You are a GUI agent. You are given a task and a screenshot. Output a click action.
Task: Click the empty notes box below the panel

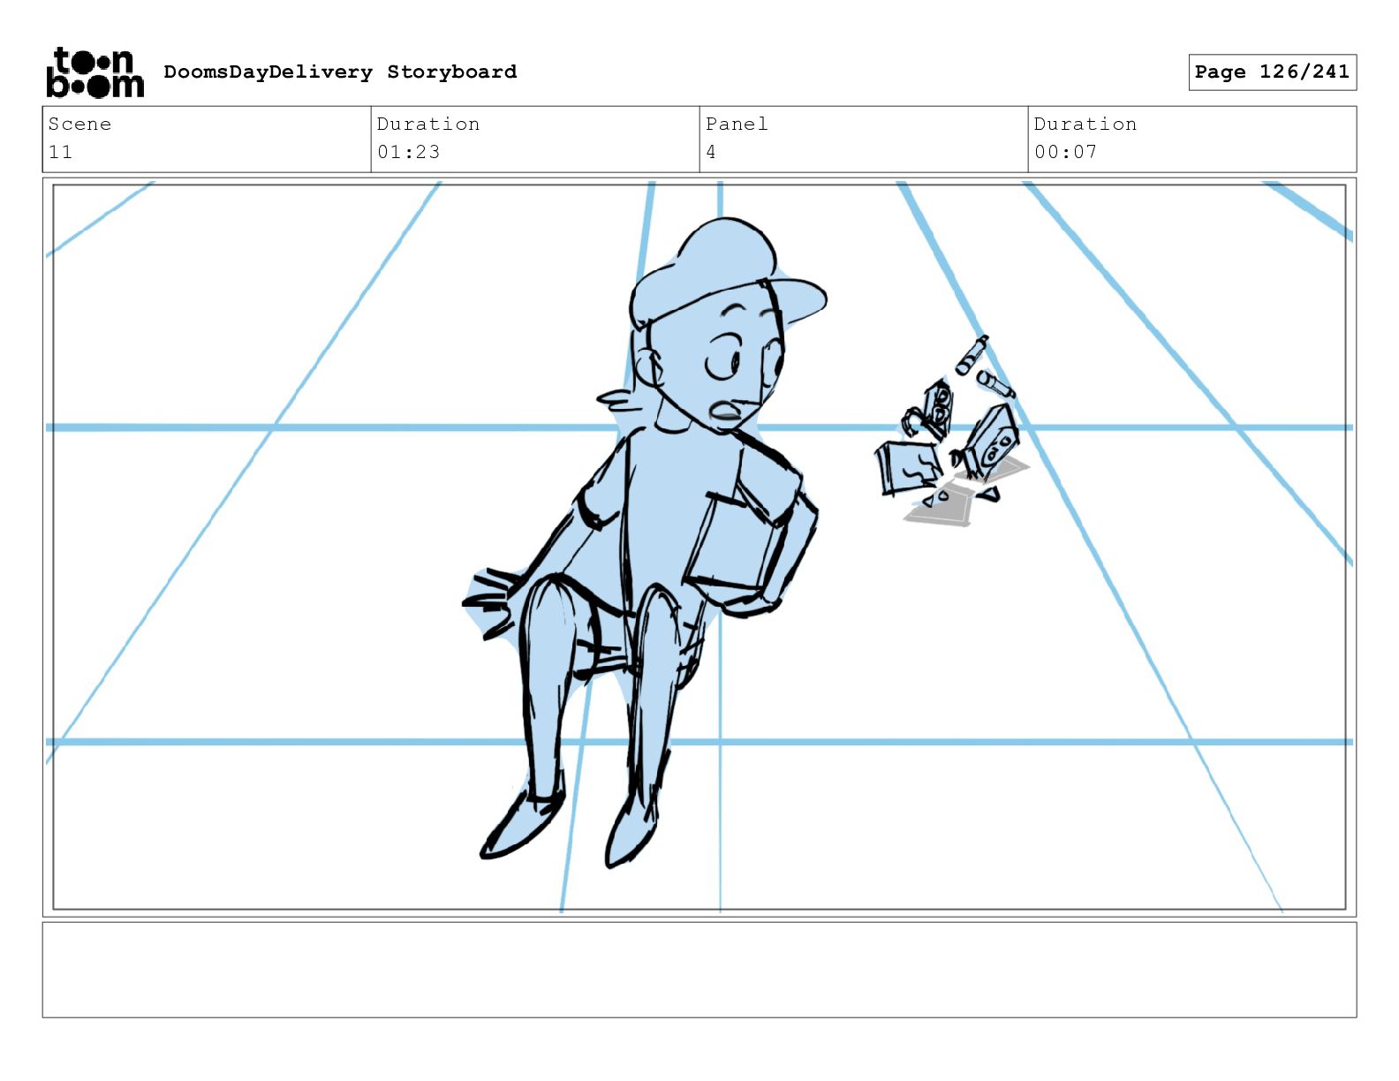pos(699,970)
